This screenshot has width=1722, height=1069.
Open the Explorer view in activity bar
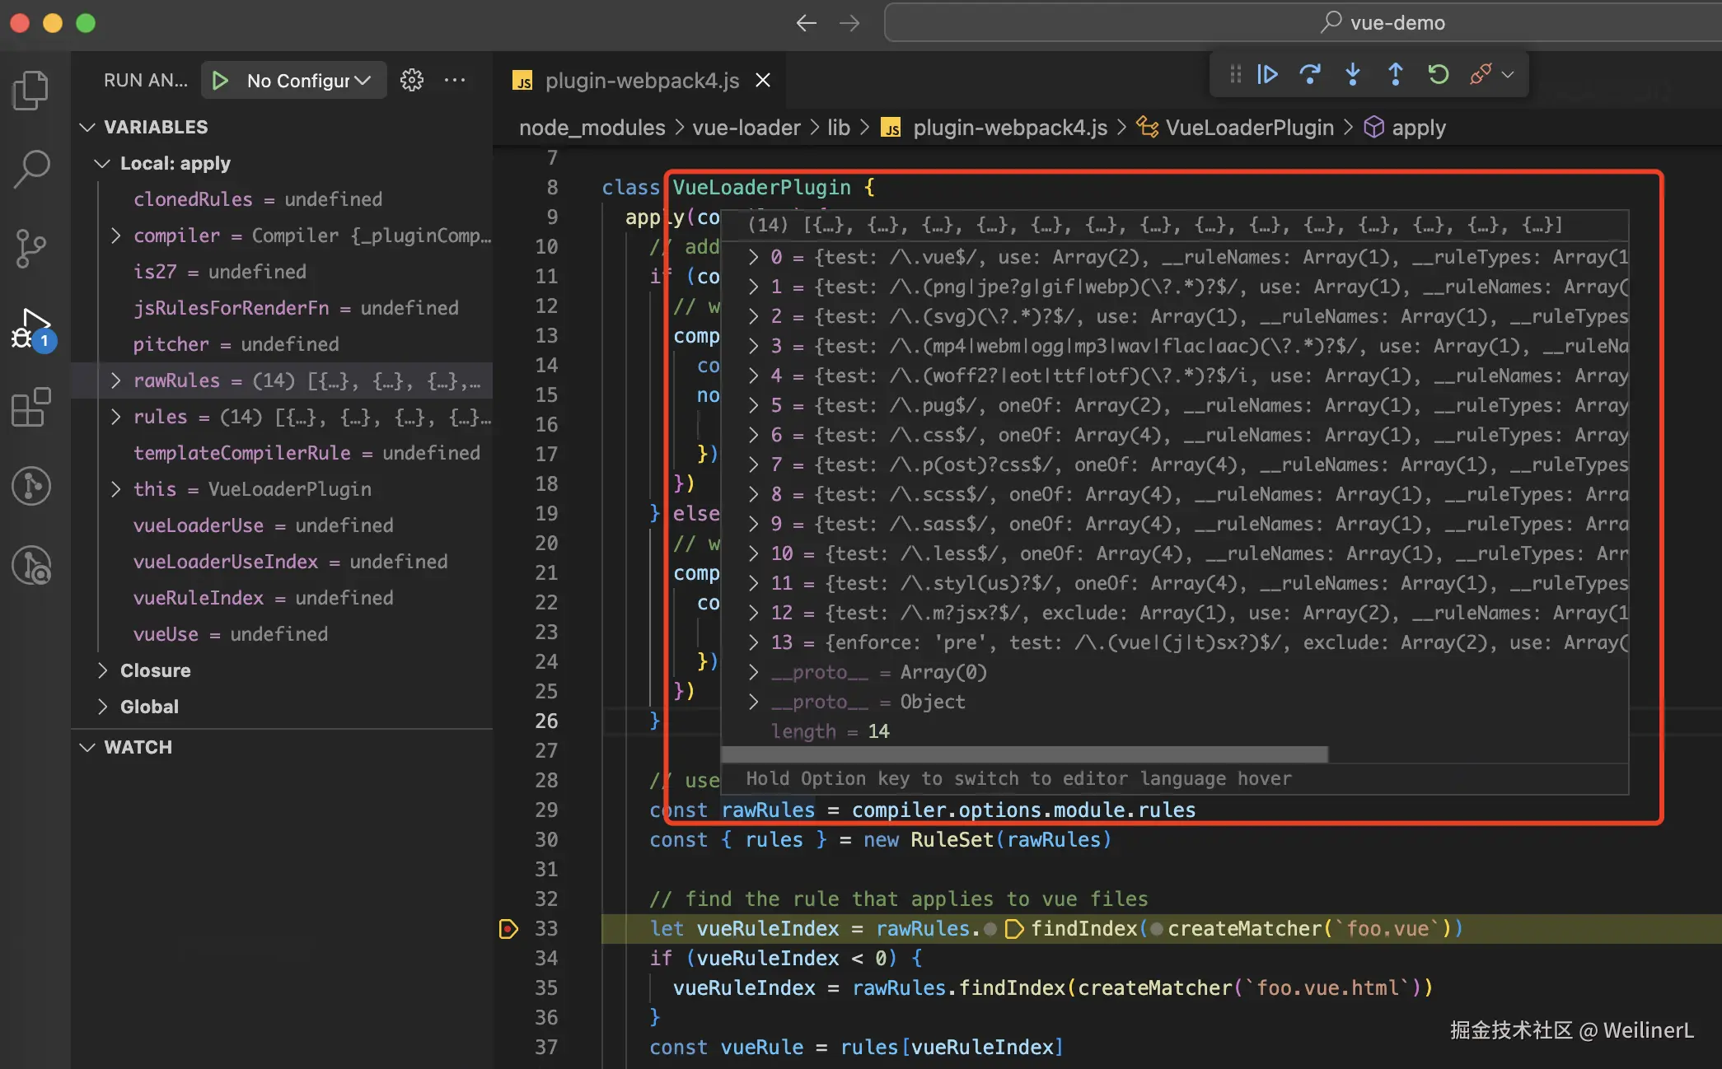31,91
